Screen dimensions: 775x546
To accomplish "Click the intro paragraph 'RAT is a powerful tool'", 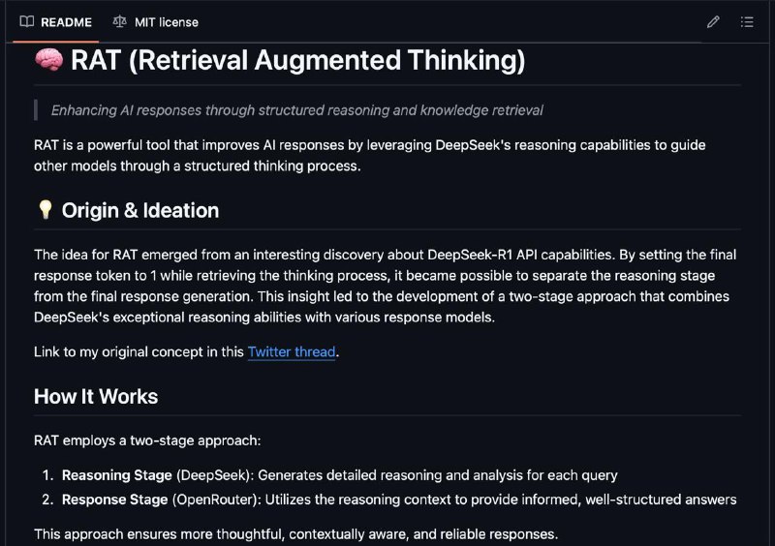I will (x=370, y=155).
